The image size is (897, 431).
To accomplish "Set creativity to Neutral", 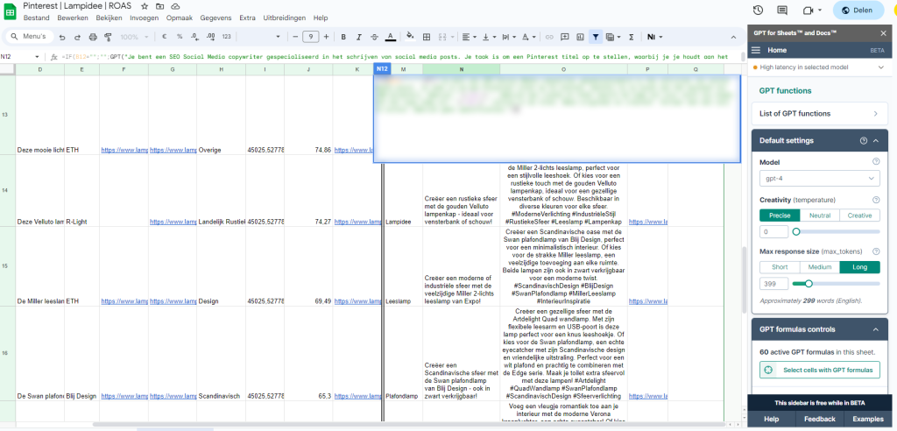I will 819,215.
